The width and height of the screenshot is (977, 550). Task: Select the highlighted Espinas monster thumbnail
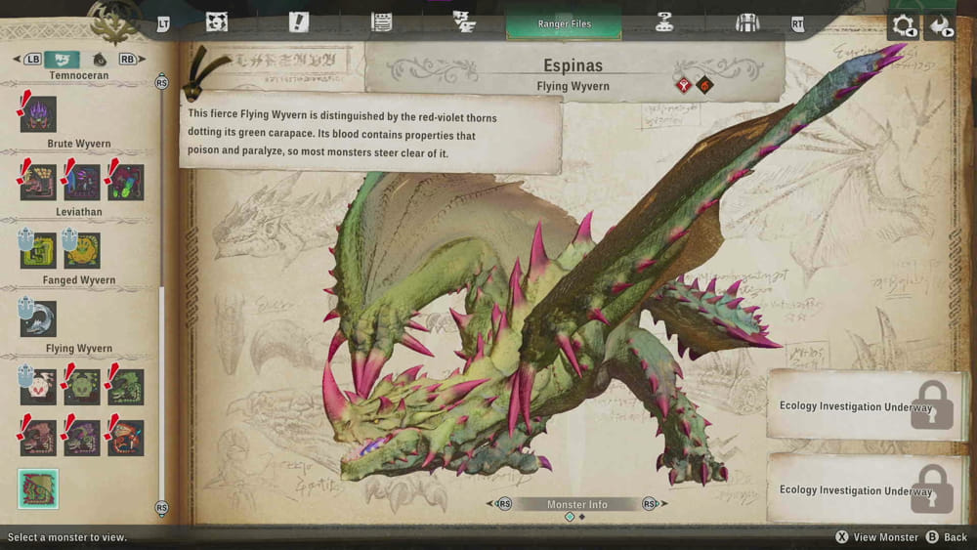(39, 488)
